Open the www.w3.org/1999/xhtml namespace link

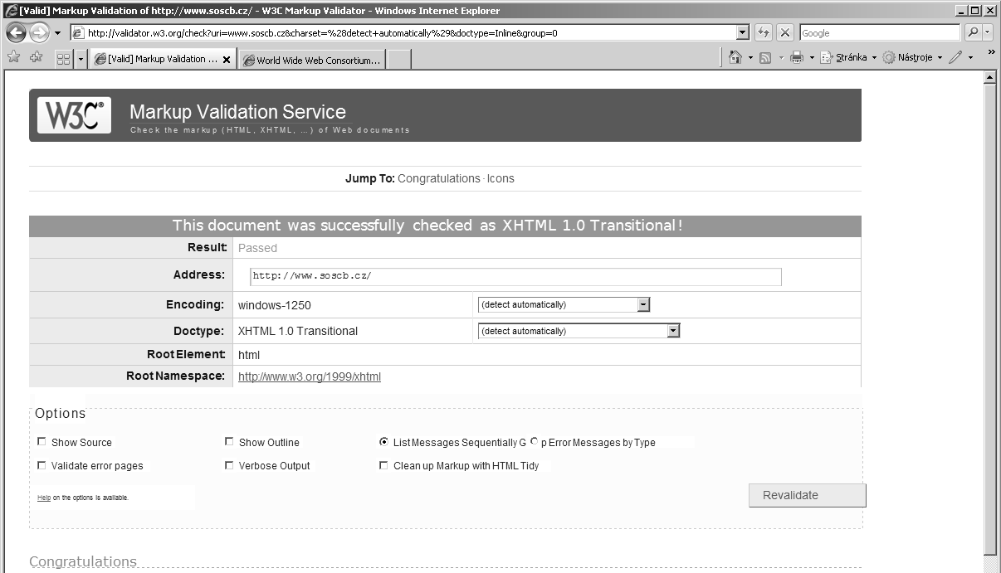310,376
